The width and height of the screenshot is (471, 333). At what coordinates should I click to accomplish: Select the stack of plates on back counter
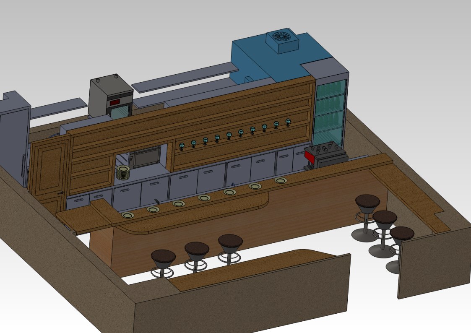122,173
